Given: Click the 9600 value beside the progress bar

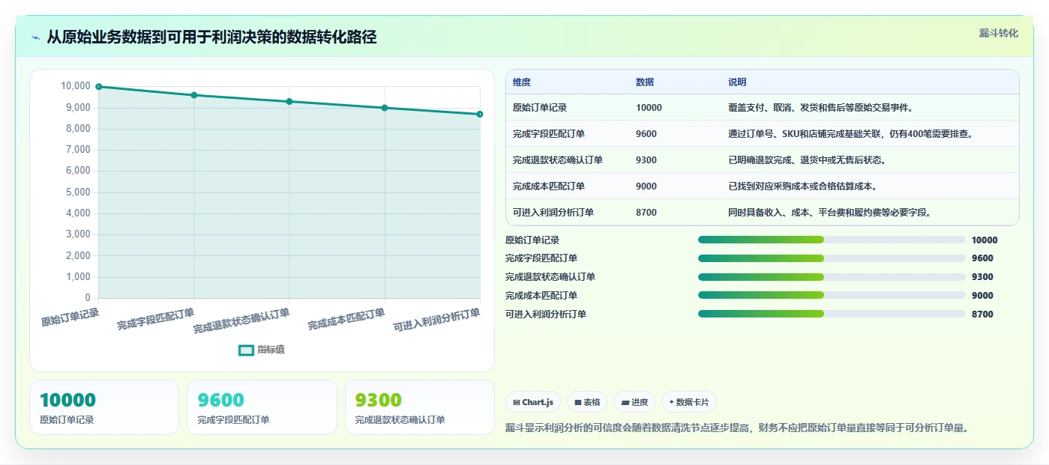Looking at the screenshot, I should coord(982,258).
